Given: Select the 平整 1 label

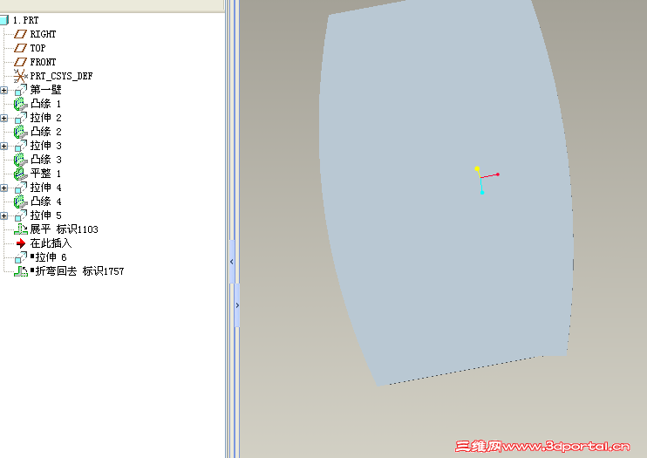Looking at the screenshot, I should [x=45, y=174].
